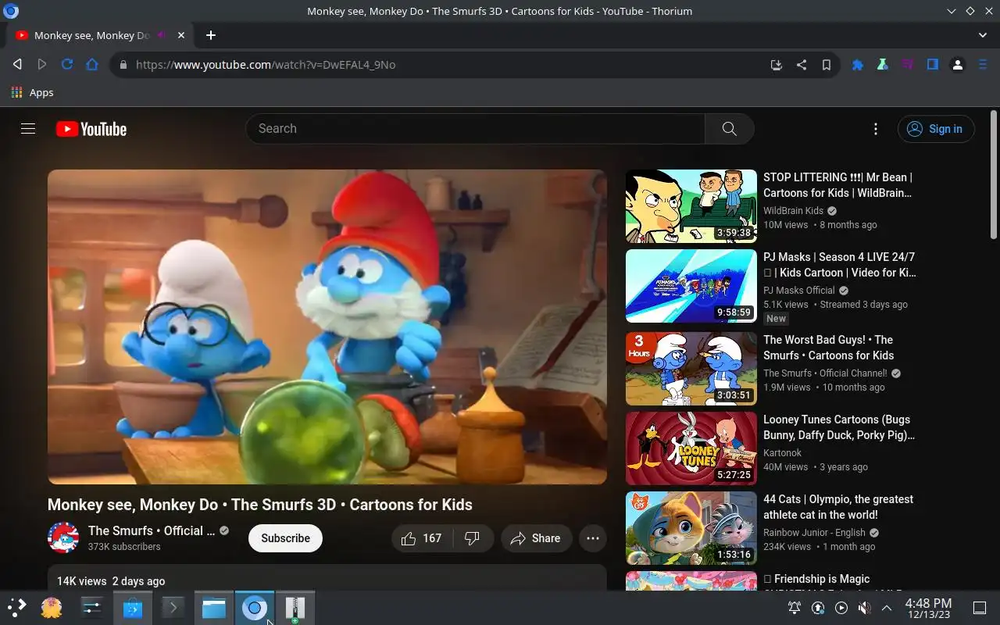Close the YouTube tab
The image size is (1000, 625).
tap(182, 35)
